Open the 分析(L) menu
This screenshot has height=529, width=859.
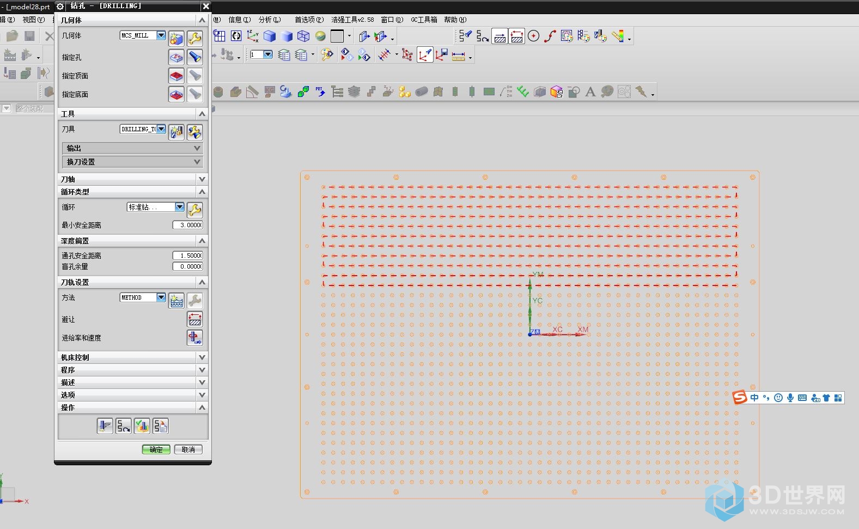click(270, 20)
